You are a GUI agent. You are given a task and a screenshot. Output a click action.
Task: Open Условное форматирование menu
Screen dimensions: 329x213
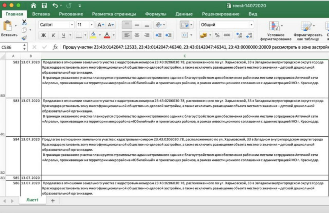[276, 31]
